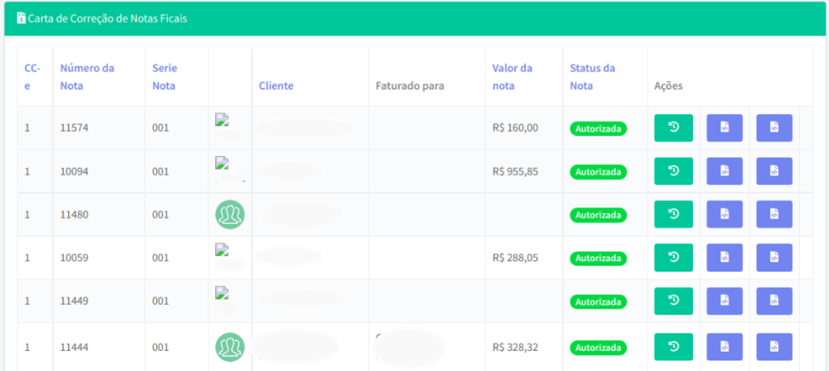Select note number 11449
Viewport: 829px width, 371px height.
pyautogui.click(x=74, y=301)
